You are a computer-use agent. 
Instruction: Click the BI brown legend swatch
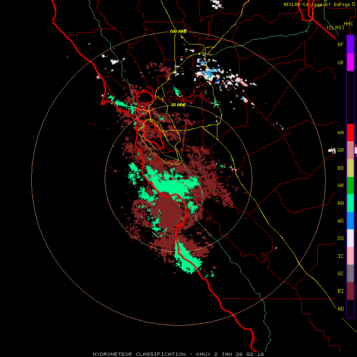click(350, 291)
